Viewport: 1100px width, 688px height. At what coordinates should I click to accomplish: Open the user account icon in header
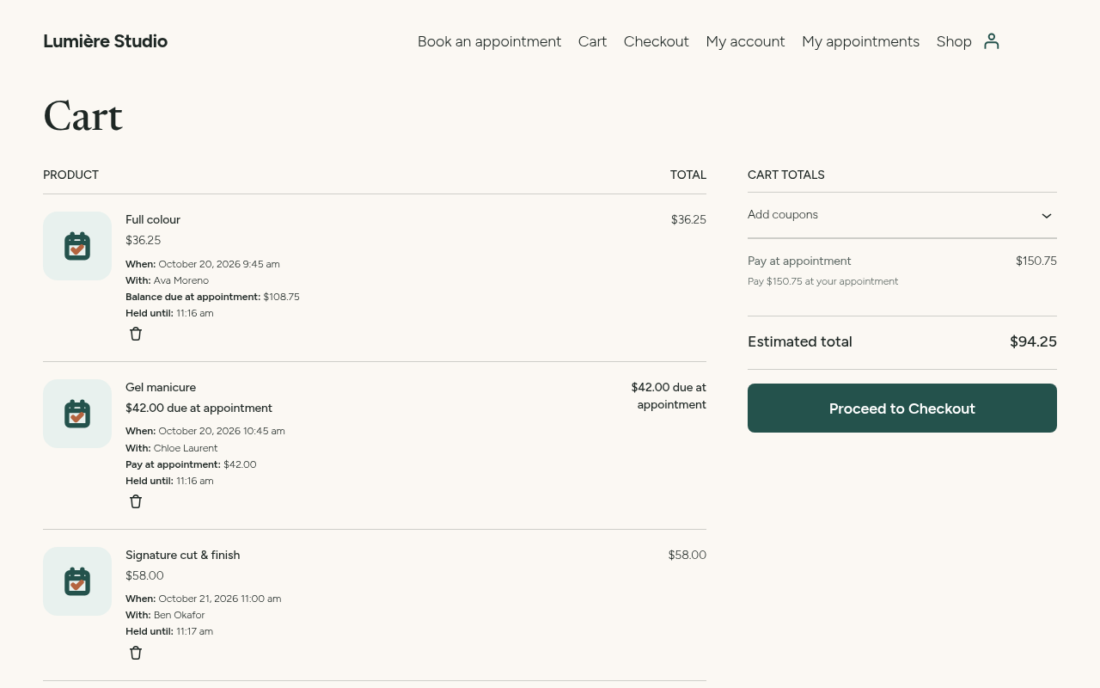(992, 41)
